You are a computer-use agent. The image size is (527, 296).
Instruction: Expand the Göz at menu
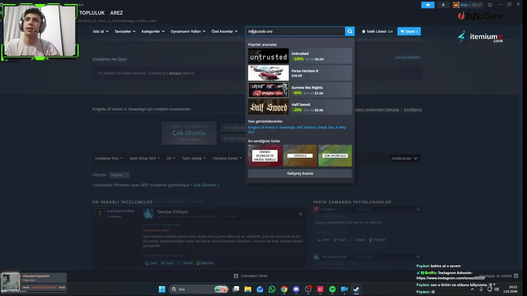[x=101, y=31]
